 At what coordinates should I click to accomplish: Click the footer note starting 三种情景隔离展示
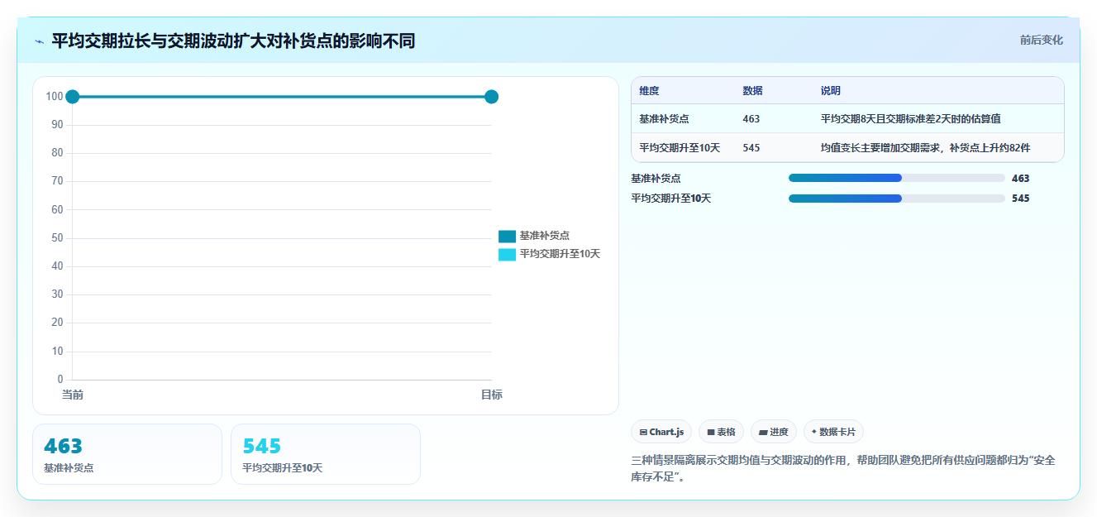point(842,468)
